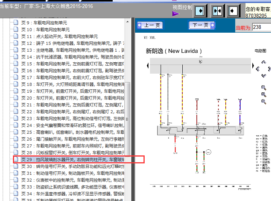The height and width of the screenshot is (201, 271).
Task: Click the page icon of 页 16
Action: point(16,70)
